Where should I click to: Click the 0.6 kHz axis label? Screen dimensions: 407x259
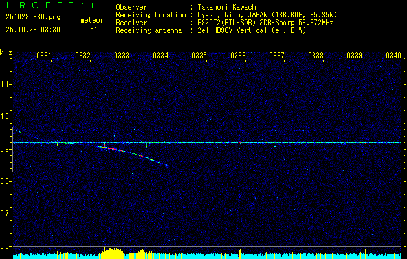pyautogui.click(x=5, y=246)
